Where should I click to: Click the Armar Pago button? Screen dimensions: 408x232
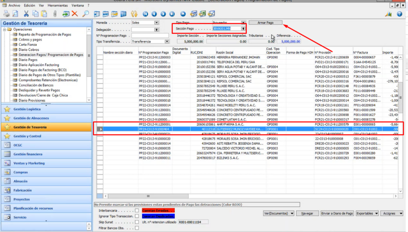tap(265, 23)
